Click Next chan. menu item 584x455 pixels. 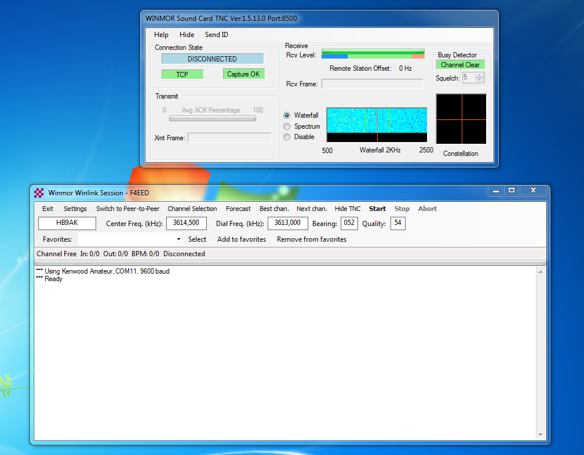point(312,209)
